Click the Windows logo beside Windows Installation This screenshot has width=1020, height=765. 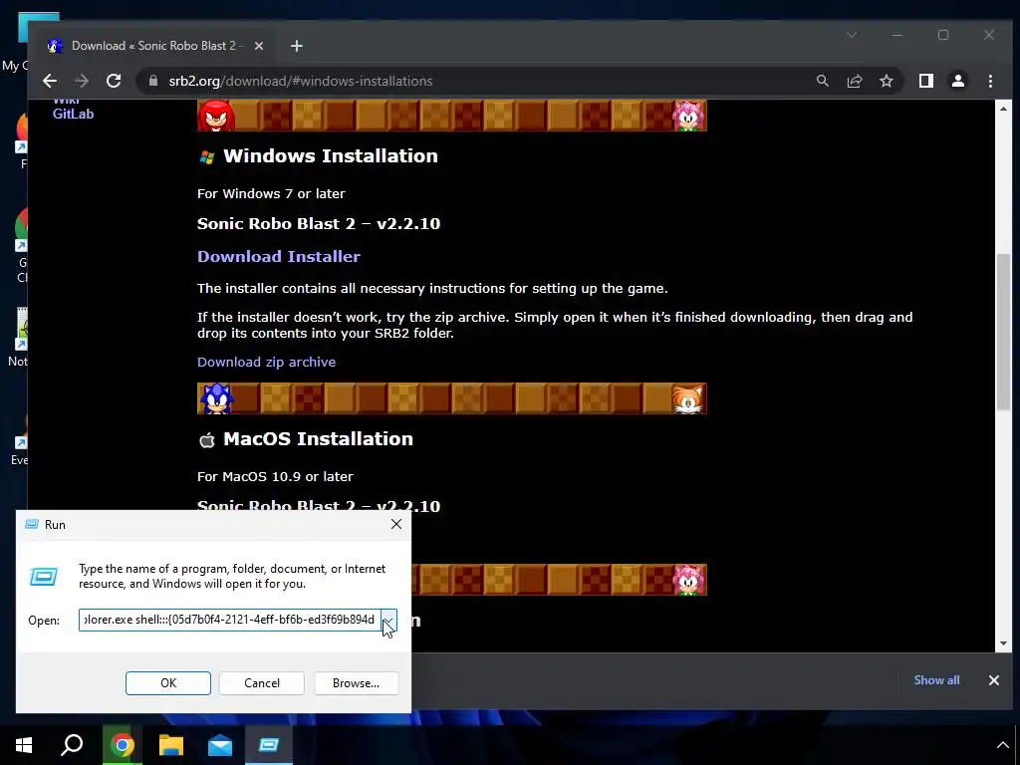[207, 156]
